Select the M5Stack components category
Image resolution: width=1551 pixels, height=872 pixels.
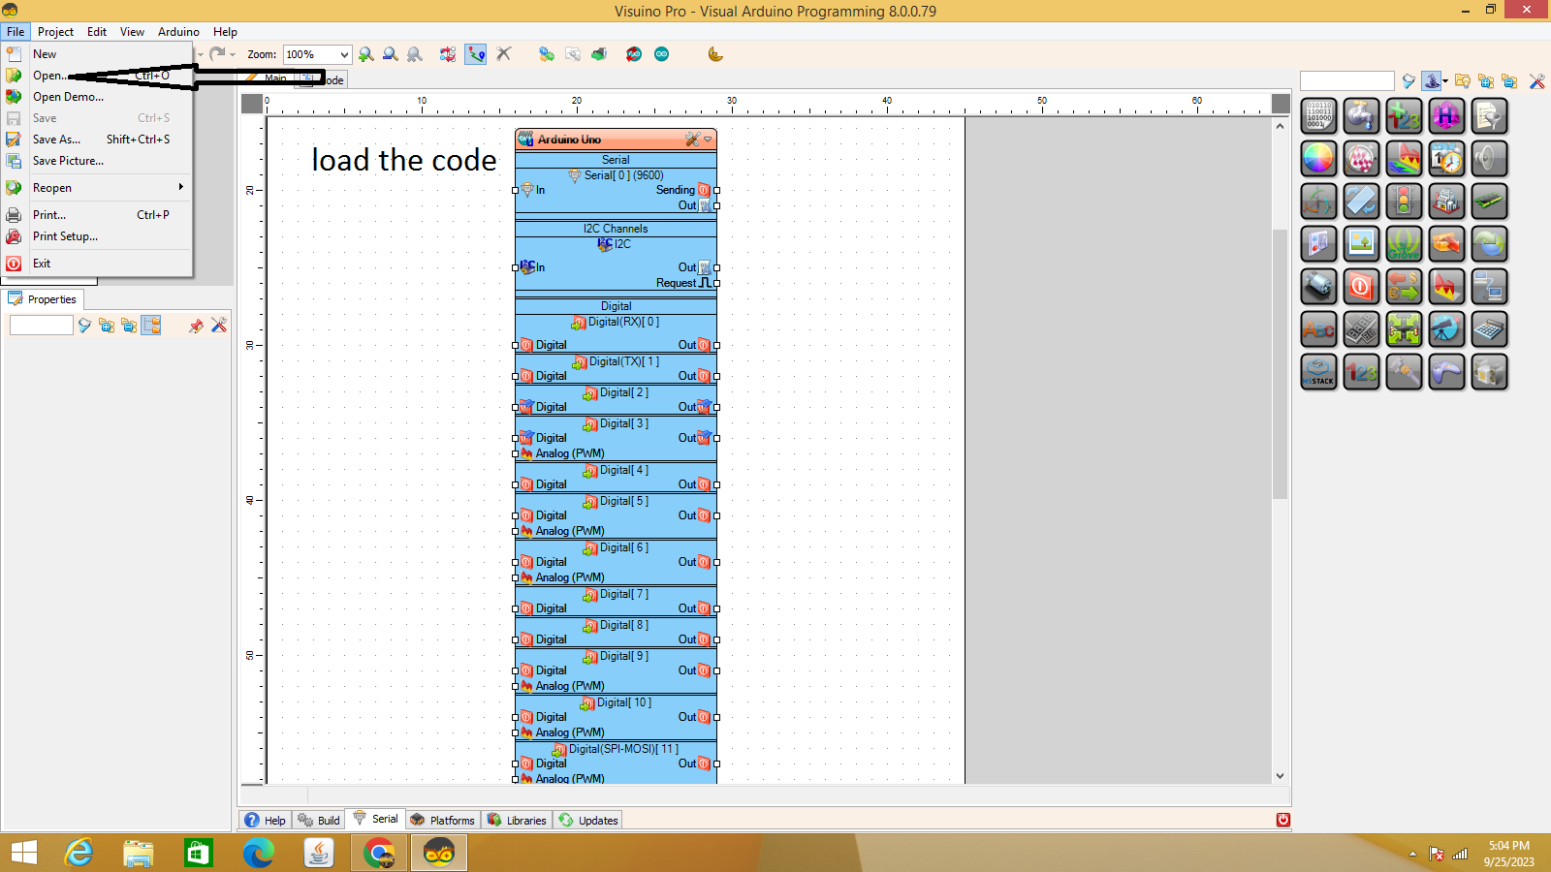tap(1318, 372)
